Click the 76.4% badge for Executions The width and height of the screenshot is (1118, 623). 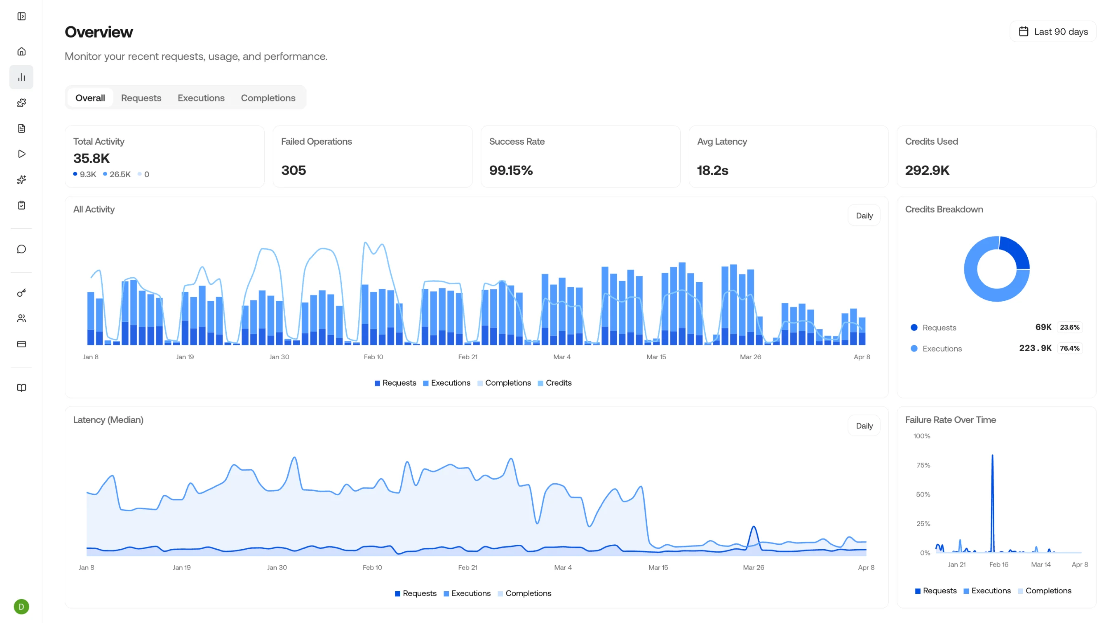(x=1069, y=348)
